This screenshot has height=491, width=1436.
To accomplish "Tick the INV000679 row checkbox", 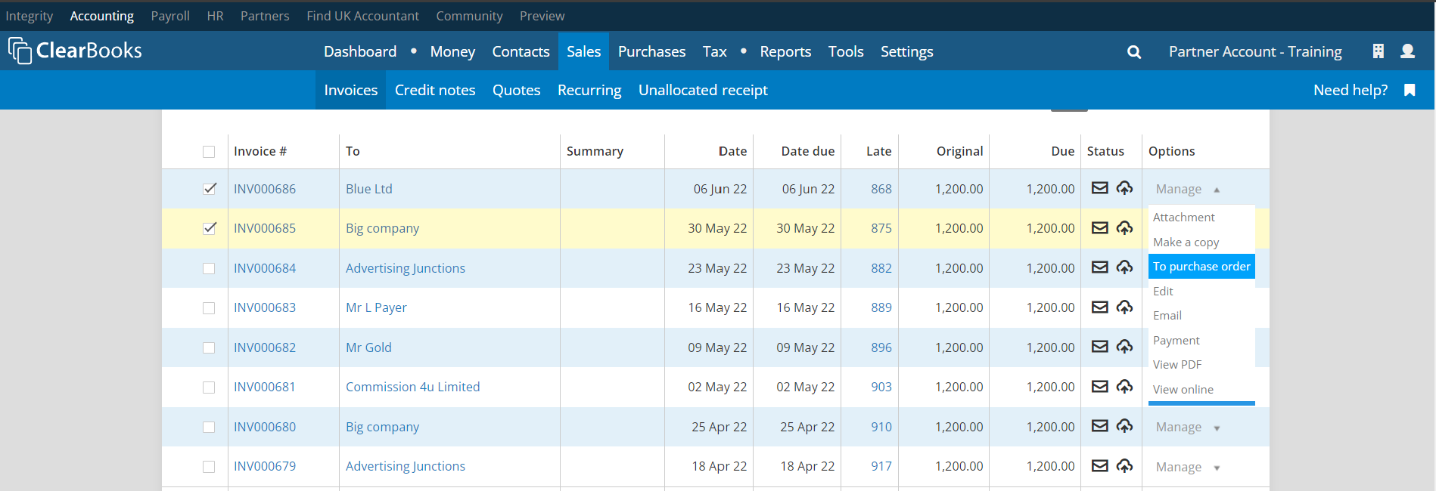I will point(209,467).
